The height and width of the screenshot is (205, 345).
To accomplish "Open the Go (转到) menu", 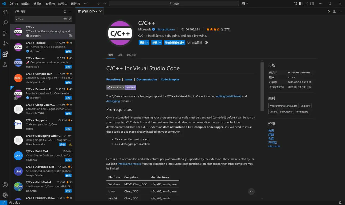I will point(63,4).
